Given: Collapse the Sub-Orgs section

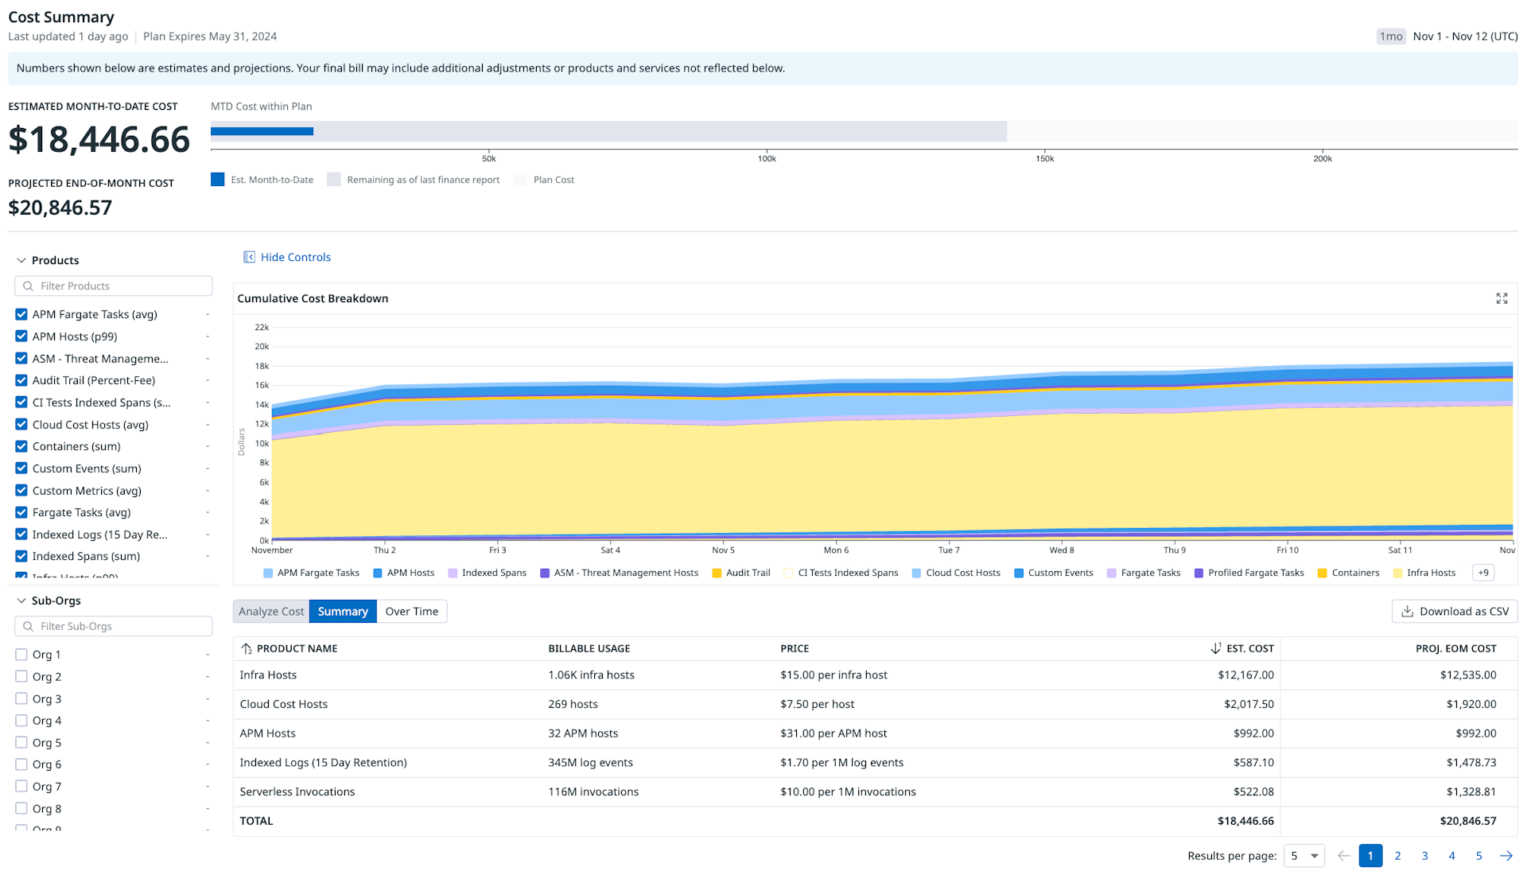Looking at the screenshot, I should 21,601.
